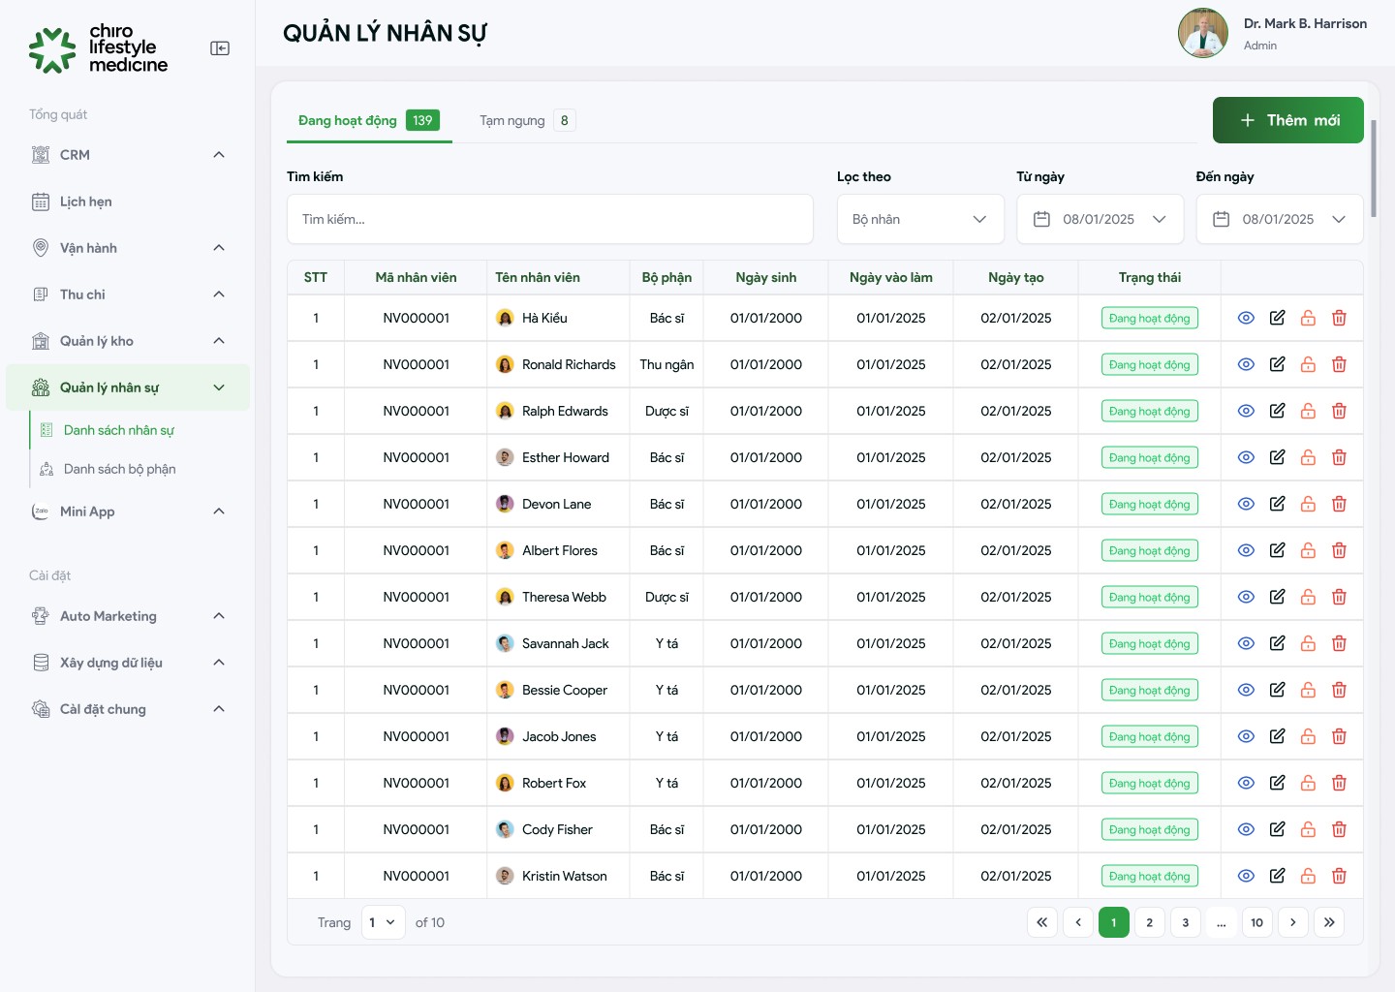Screen dimensions: 1395x992
Task: Jump to the last page
Action: point(1329,922)
